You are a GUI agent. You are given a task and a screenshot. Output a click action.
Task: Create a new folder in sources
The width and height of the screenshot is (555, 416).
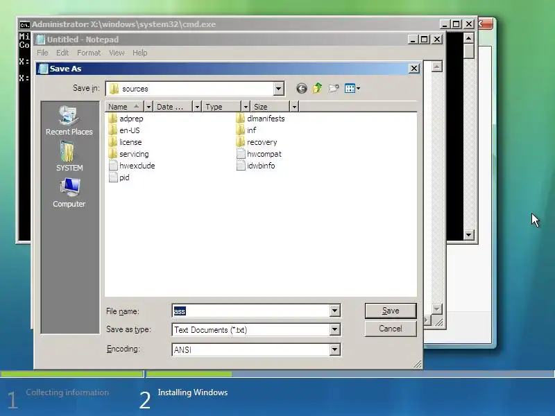pyautogui.click(x=334, y=89)
